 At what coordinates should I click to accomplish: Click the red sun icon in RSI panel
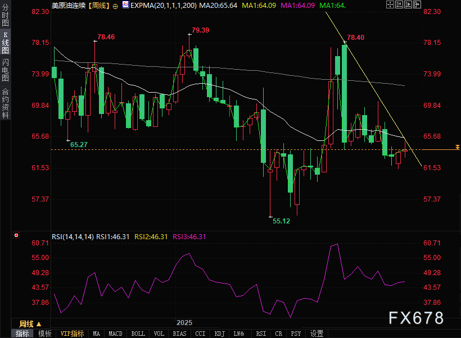[x=17, y=236]
